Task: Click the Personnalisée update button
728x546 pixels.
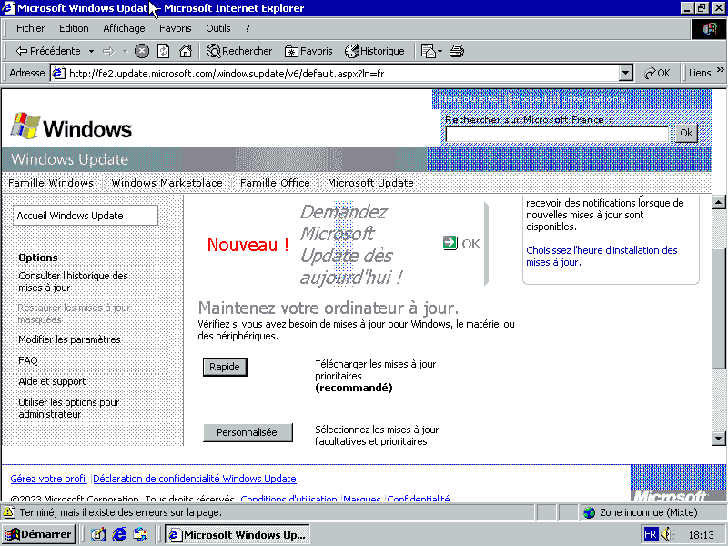Action: point(248,432)
